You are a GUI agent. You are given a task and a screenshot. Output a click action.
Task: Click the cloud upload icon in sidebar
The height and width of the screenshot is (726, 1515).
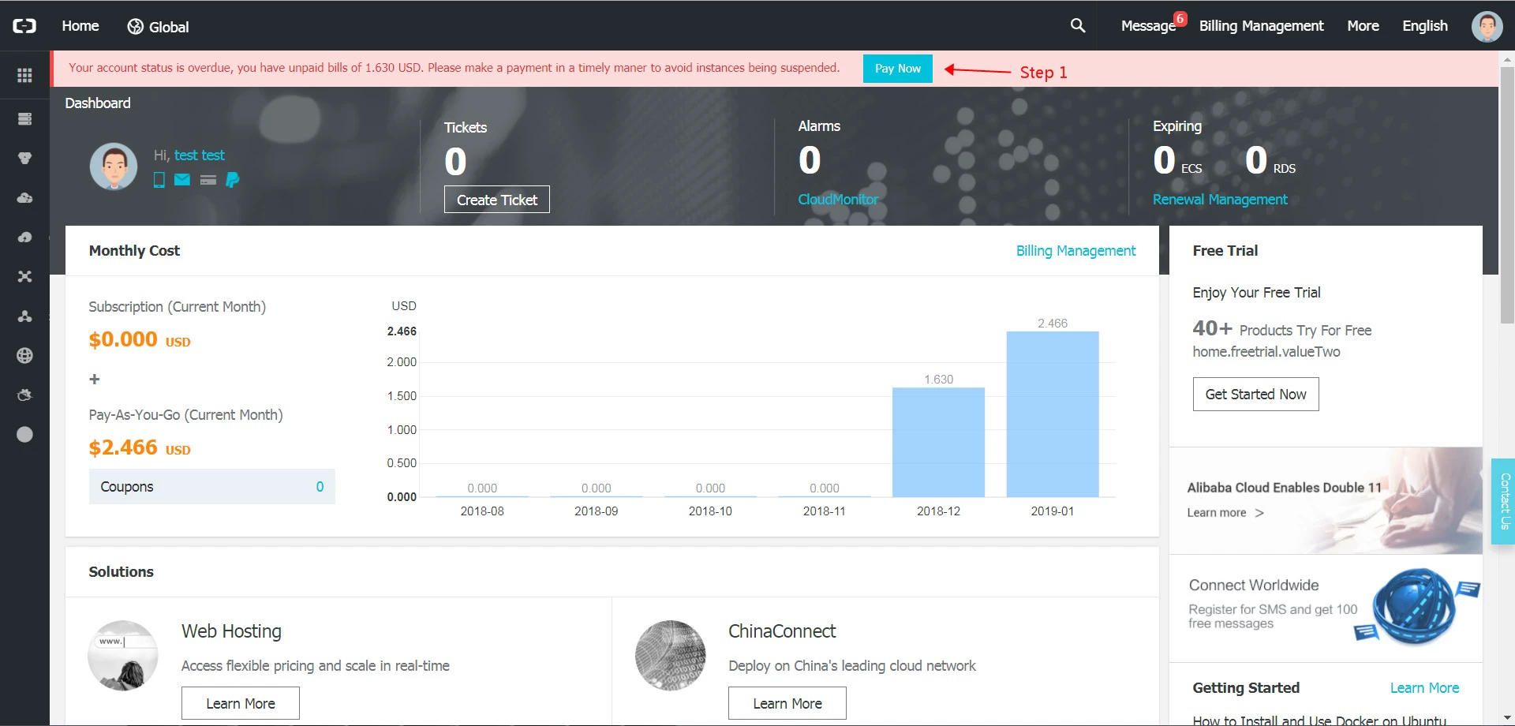pos(24,237)
